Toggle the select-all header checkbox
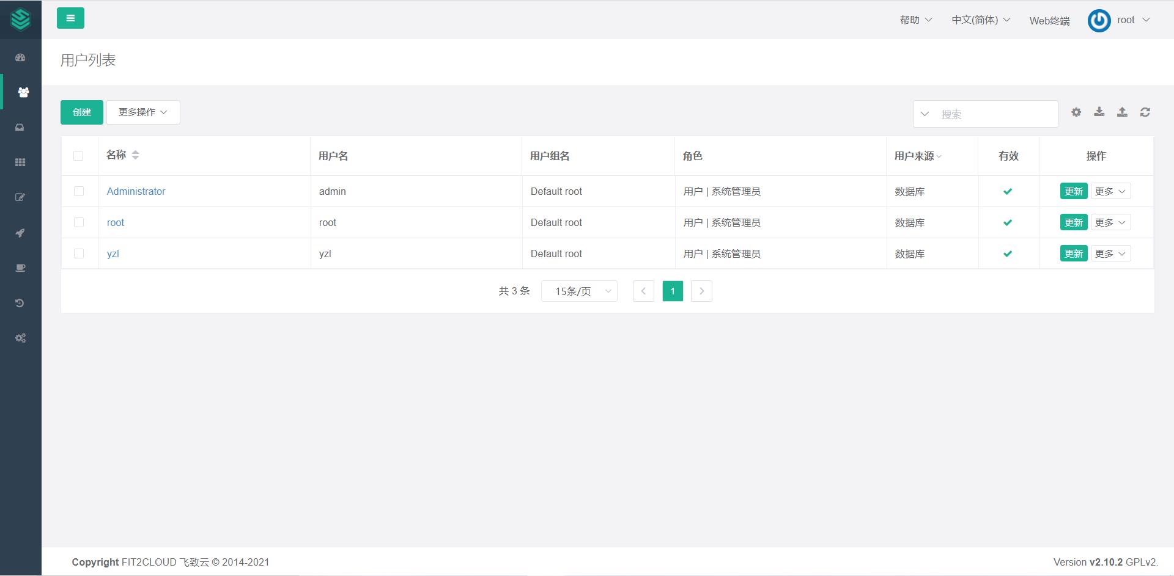 click(x=78, y=156)
